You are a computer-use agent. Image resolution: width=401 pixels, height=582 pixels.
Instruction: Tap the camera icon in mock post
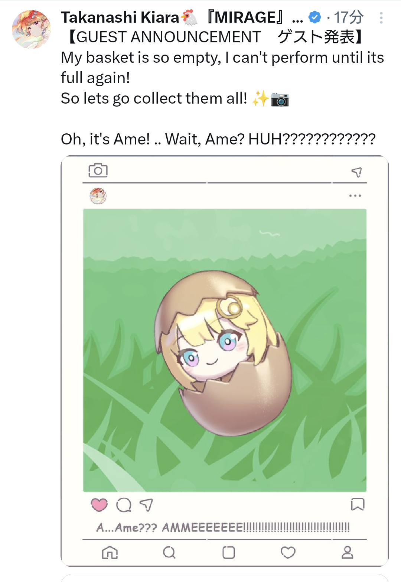pos(98,170)
